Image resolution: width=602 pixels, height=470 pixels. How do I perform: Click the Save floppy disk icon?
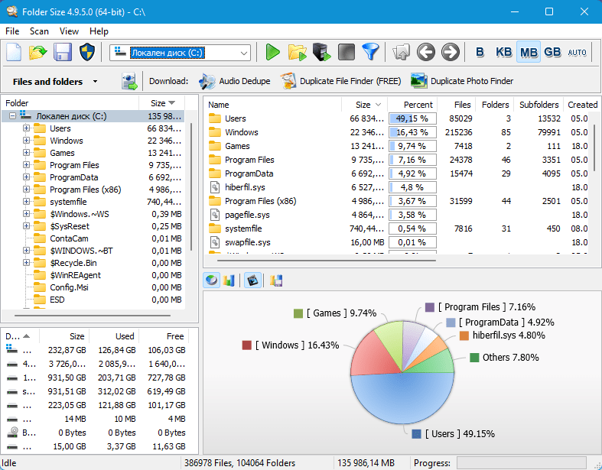pyautogui.click(x=63, y=52)
